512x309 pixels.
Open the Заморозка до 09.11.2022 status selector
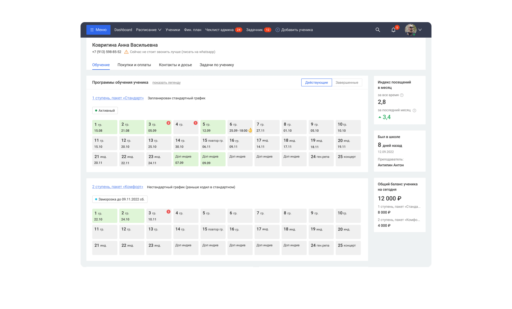(x=120, y=199)
